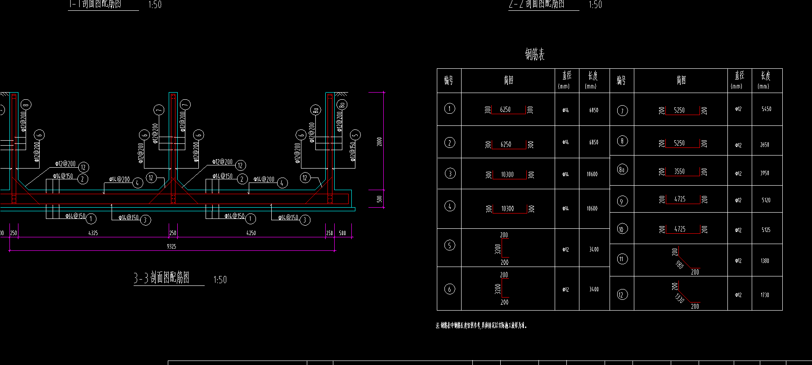
Task: Click the 10300 dimension in table row 4
Action: click(x=507, y=209)
